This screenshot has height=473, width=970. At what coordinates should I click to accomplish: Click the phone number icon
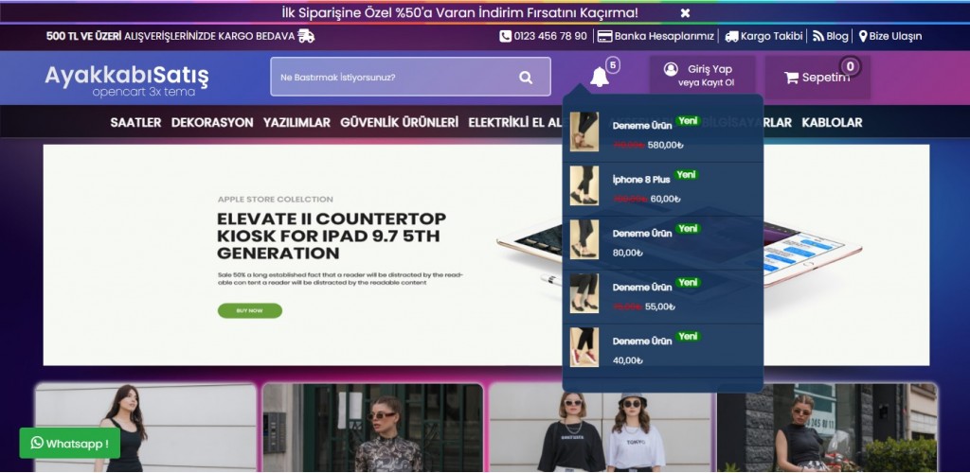click(505, 36)
